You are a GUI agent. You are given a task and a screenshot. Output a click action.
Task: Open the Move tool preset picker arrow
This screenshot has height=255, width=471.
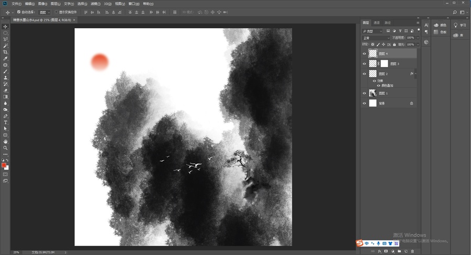tap(13, 13)
